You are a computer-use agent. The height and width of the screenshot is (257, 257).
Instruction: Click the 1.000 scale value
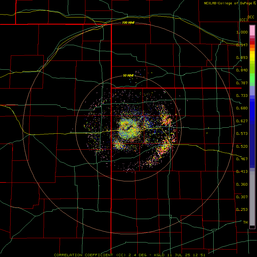[x=242, y=32]
